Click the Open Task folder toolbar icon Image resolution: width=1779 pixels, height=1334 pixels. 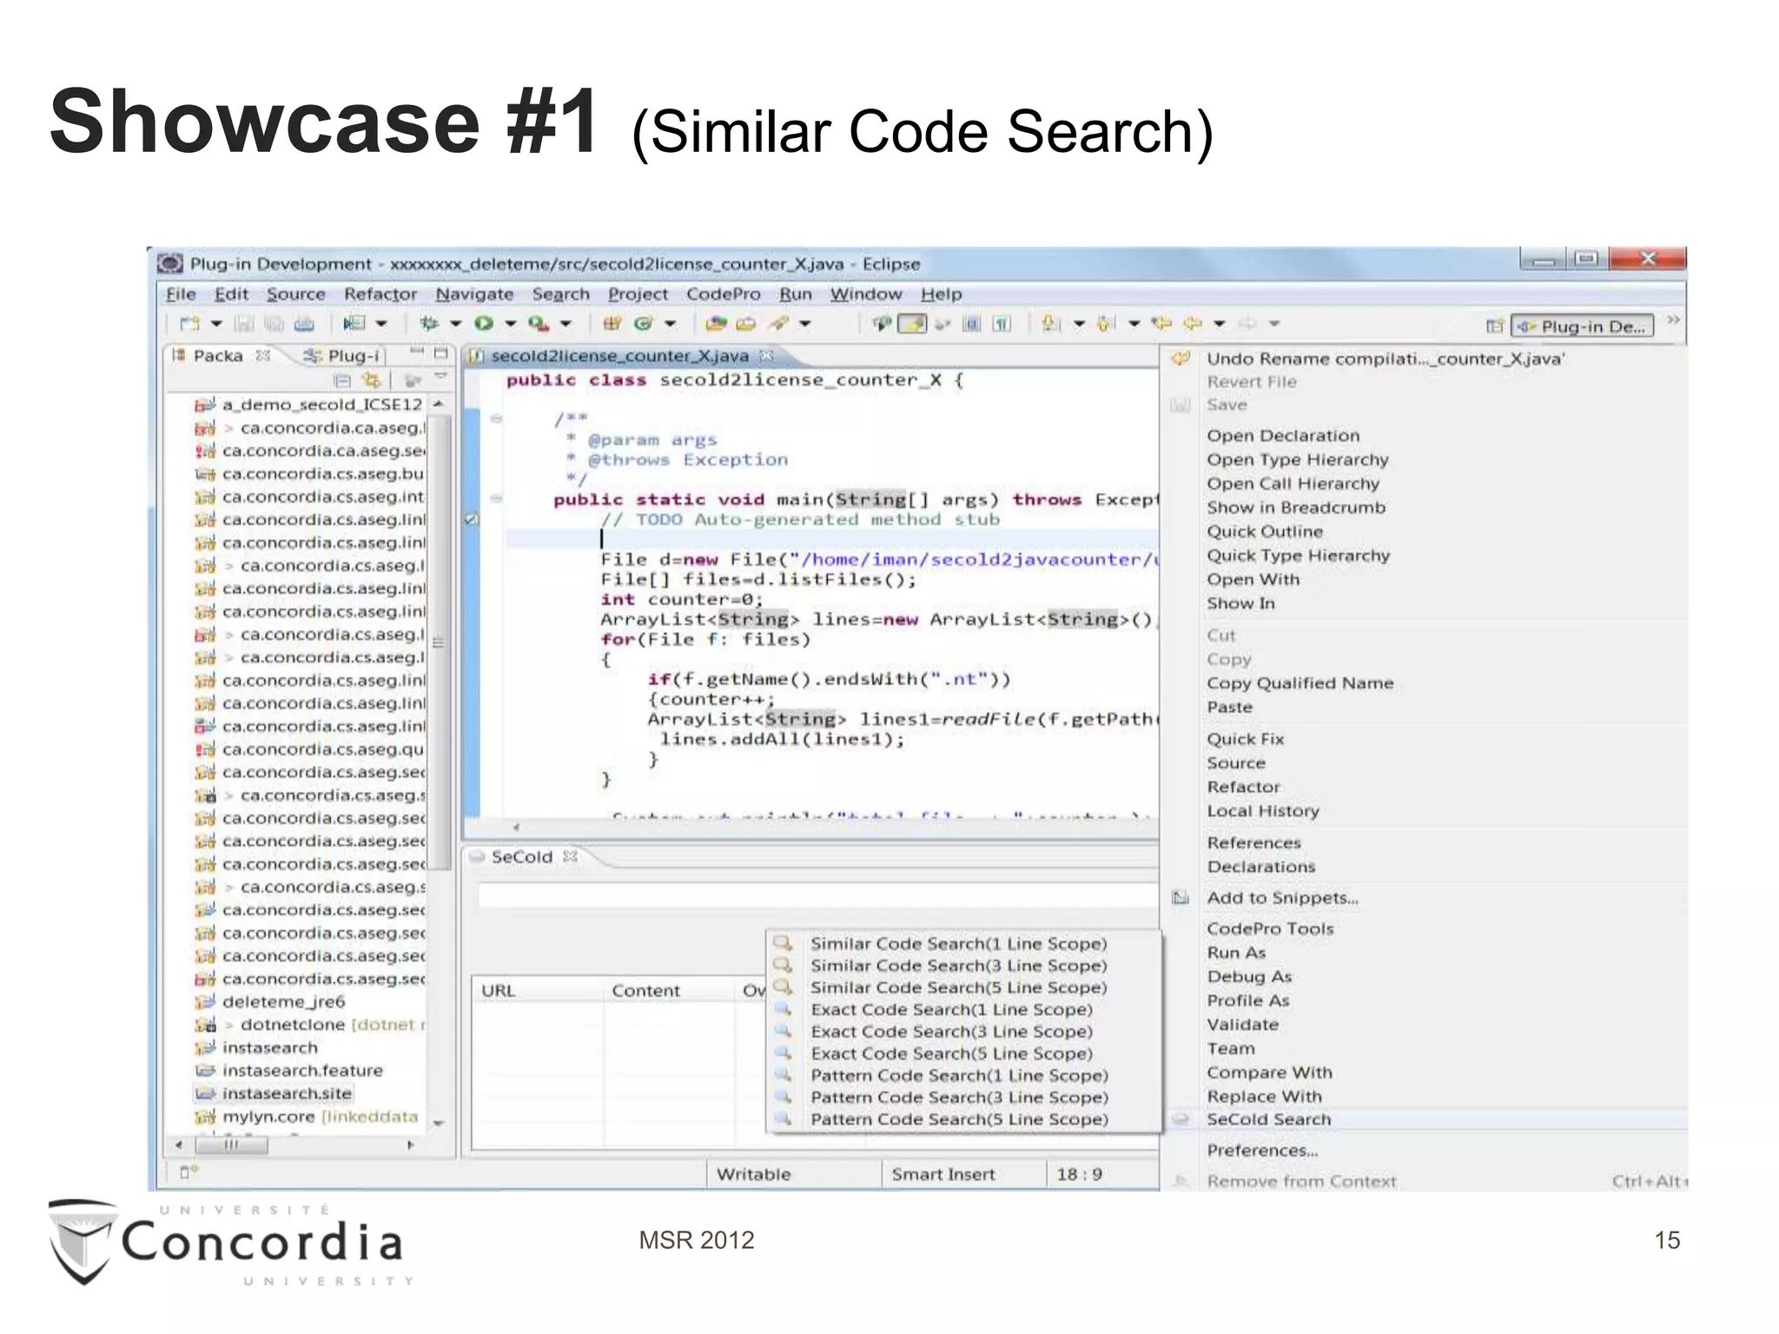coord(746,324)
